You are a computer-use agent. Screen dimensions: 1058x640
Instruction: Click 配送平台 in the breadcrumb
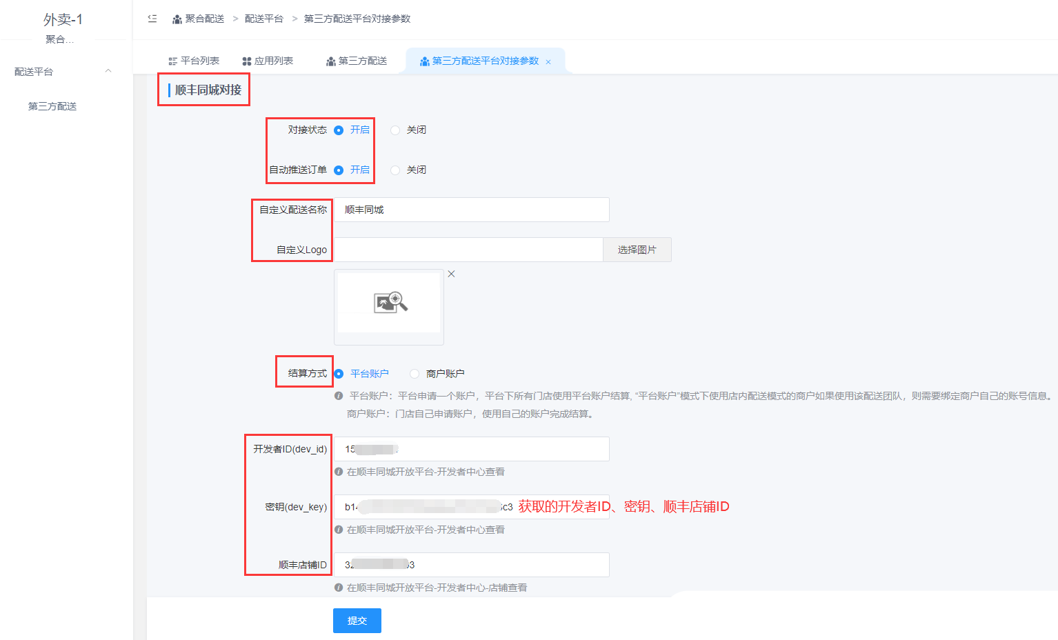click(x=264, y=19)
